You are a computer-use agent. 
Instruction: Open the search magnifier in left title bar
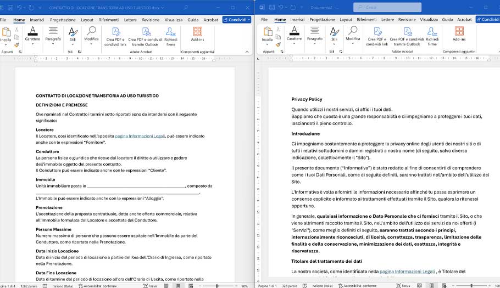coord(185,7)
